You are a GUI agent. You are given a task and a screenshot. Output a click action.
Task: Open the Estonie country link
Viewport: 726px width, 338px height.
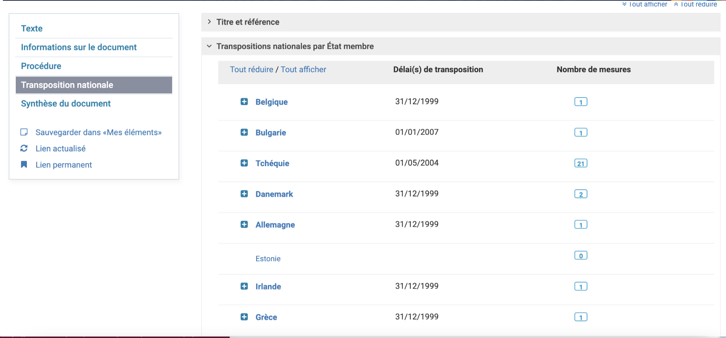click(x=268, y=259)
